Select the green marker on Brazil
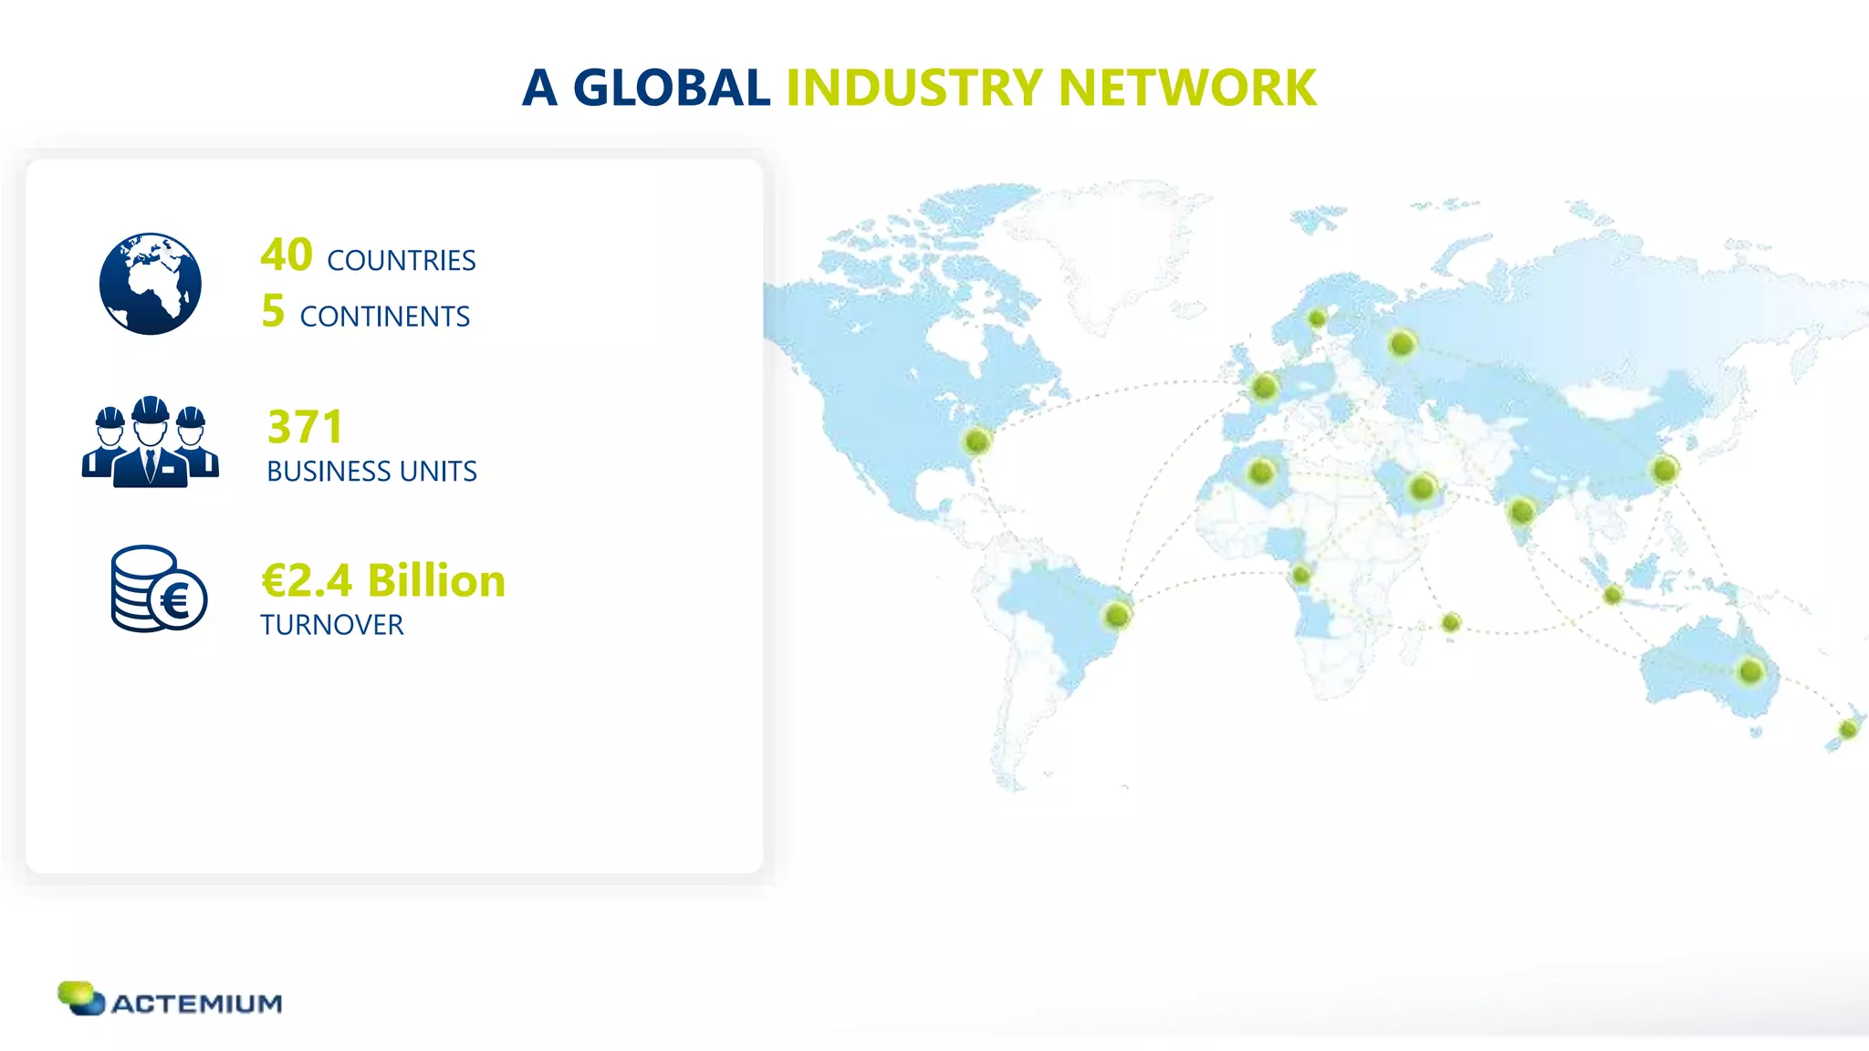Viewport: 1869px width, 1051px height. click(x=1117, y=616)
